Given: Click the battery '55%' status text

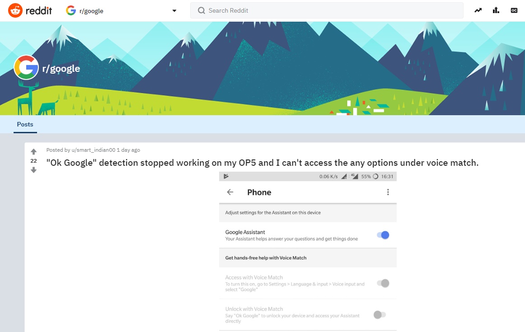Looking at the screenshot, I should (366, 176).
